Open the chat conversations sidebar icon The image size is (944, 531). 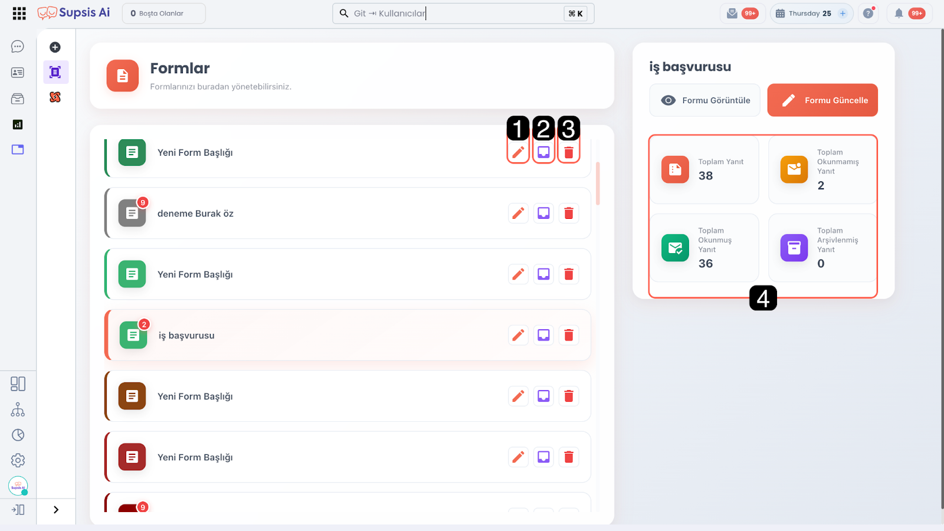[x=18, y=47]
